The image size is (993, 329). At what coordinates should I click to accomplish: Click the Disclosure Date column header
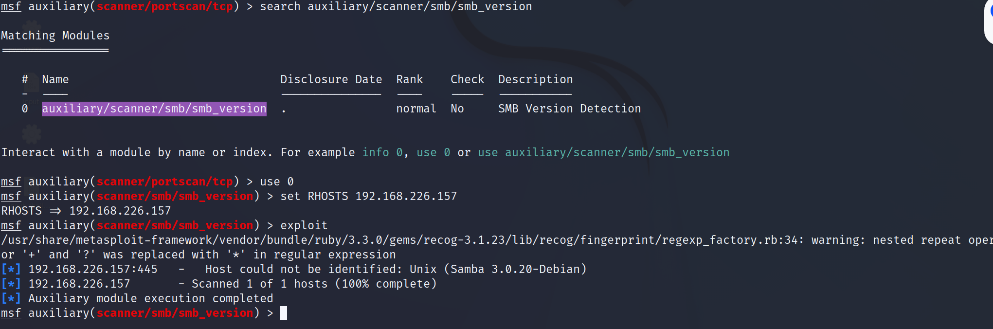tap(331, 79)
